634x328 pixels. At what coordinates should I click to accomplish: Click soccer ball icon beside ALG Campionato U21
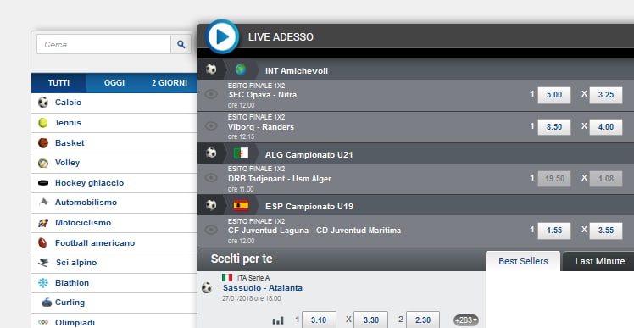tap(211, 153)
